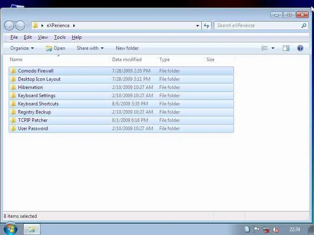The width and height of the screenshot is (314, 235).
Task: Select the Comodo Firewall folder icon
Action: [13, 71]
